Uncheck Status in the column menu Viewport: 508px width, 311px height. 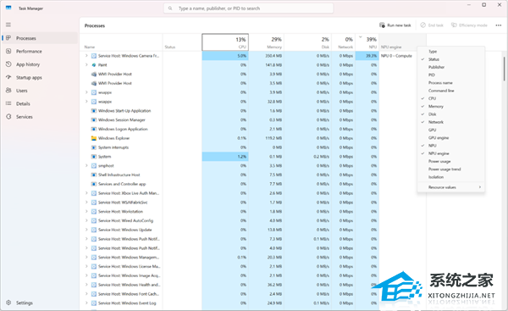tap(451, 59)
